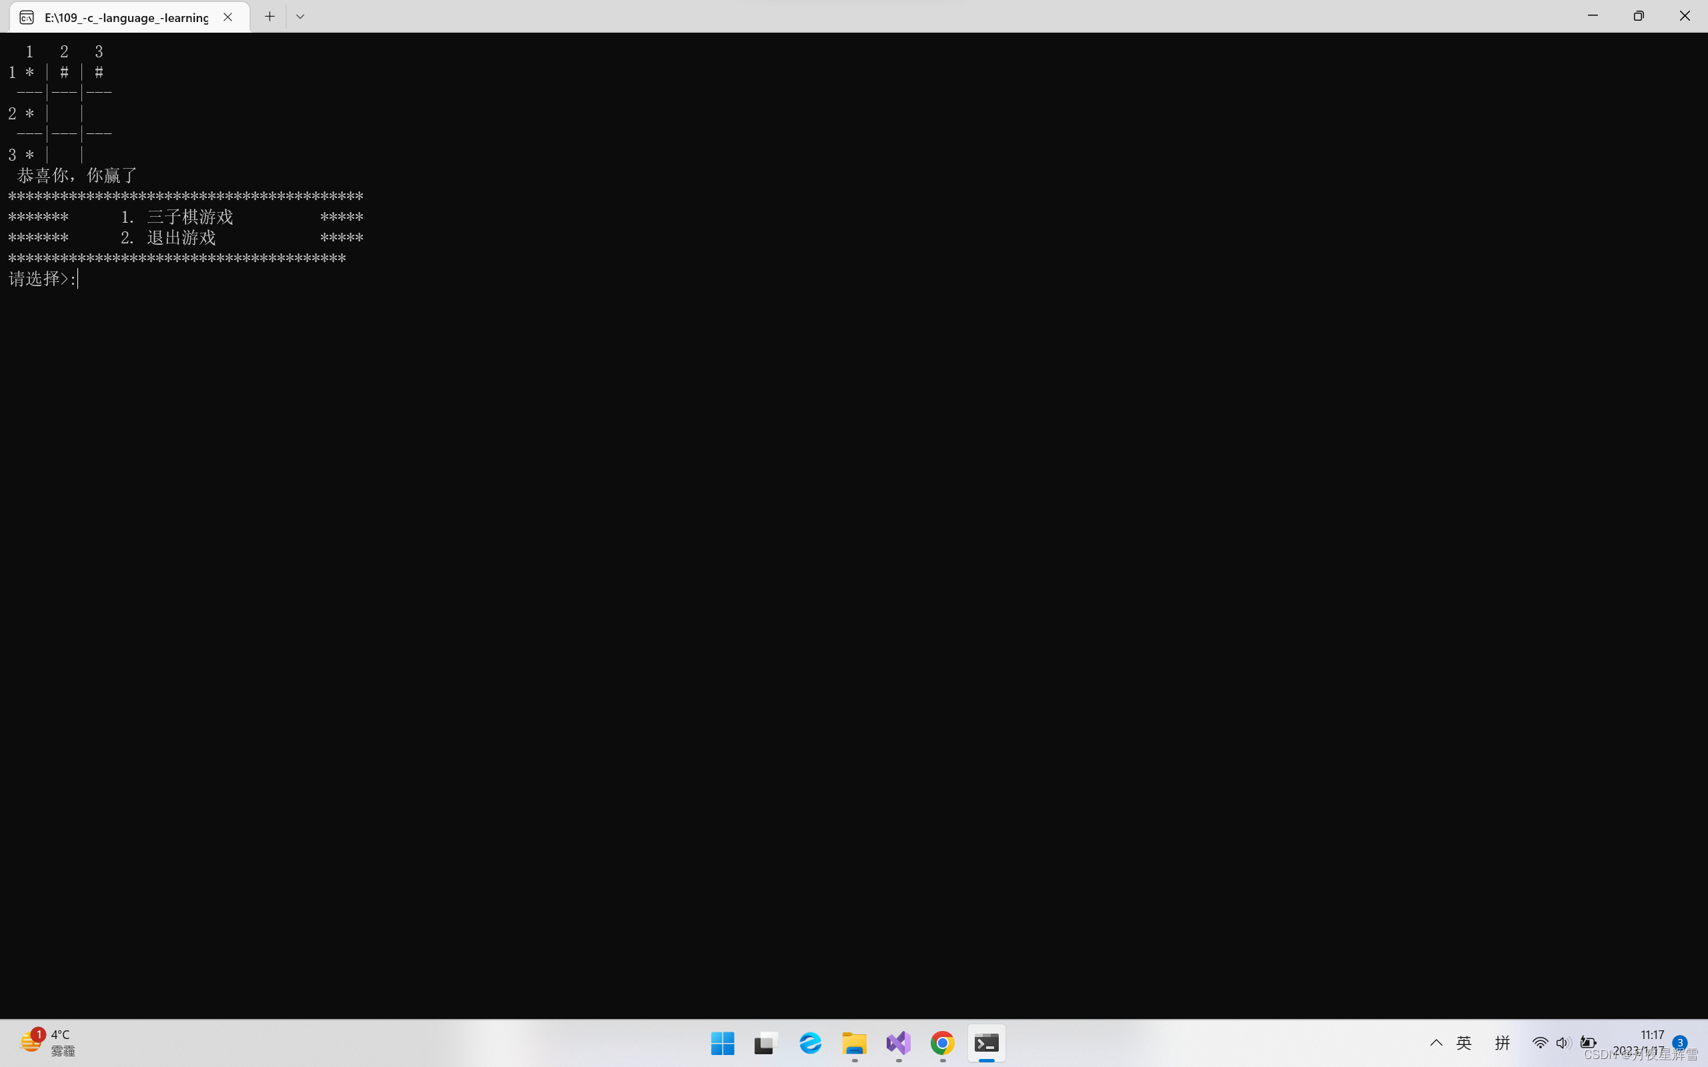Restore down the terminal window
This screenshot has width=1708, height=1067.
pos(1638,15)
